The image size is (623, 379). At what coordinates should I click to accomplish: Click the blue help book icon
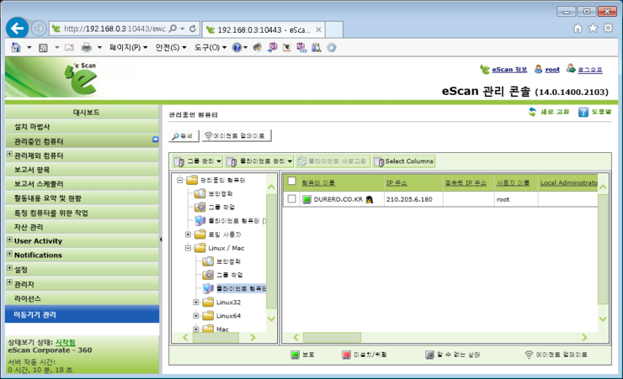pos(583,112)
